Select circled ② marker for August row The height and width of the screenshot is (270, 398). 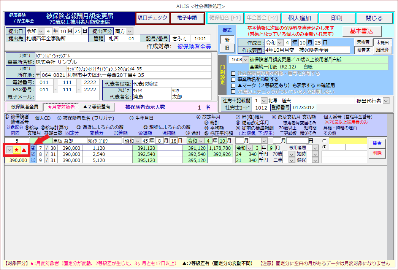(33, 154)
